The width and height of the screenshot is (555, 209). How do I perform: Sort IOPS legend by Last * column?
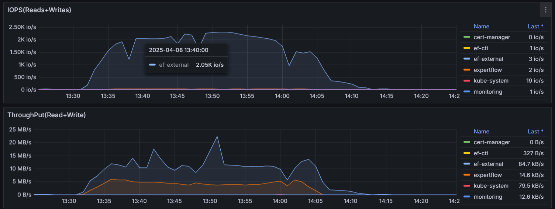point(535,27)
